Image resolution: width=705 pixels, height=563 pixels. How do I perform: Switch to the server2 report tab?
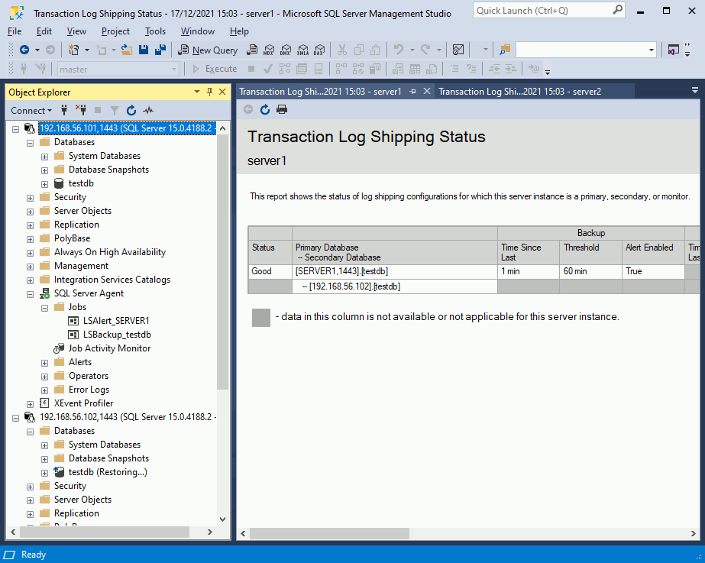[x=519, y=91]
